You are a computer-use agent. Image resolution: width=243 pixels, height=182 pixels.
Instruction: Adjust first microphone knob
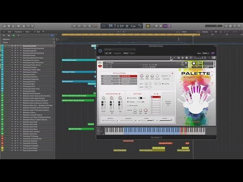(x=103, y=98)
